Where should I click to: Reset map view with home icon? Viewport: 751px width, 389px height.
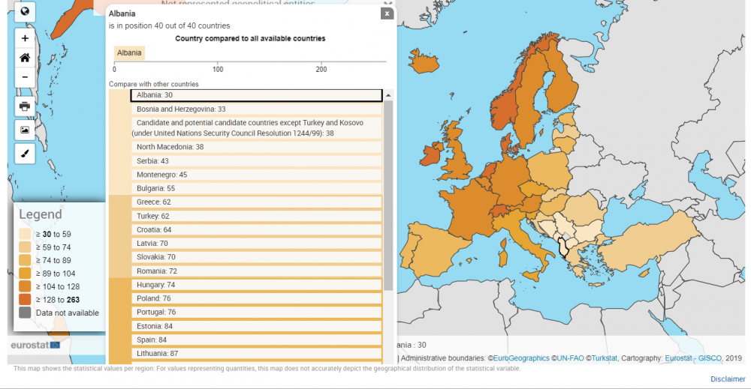(25, 58)
